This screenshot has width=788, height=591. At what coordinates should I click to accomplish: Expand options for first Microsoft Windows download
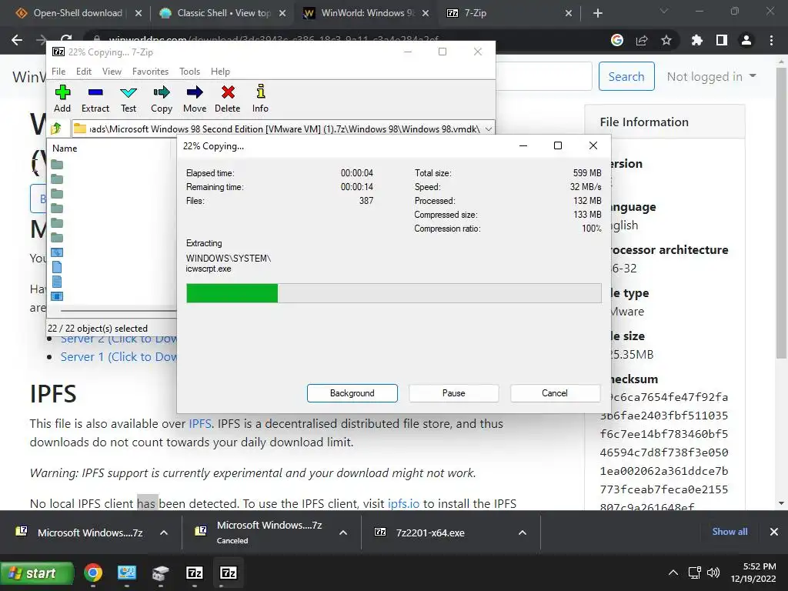click(x=164, y=533)
